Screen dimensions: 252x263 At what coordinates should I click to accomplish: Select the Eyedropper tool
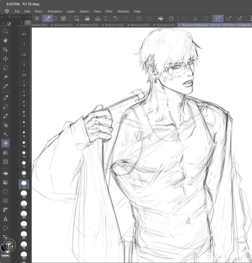5,86
